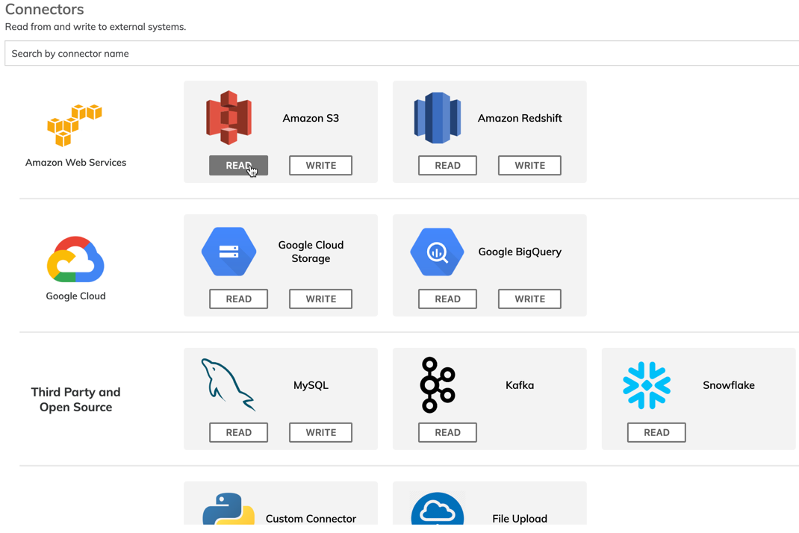The height and width of the screenshot is (533, 799).
Task: Click the Google Cloud logo
Action: coord(75,259)
